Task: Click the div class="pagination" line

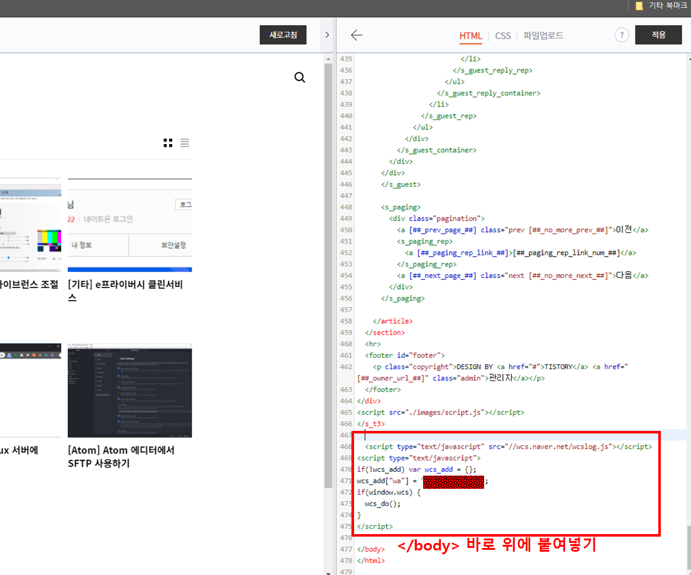Action: [437, 218]
